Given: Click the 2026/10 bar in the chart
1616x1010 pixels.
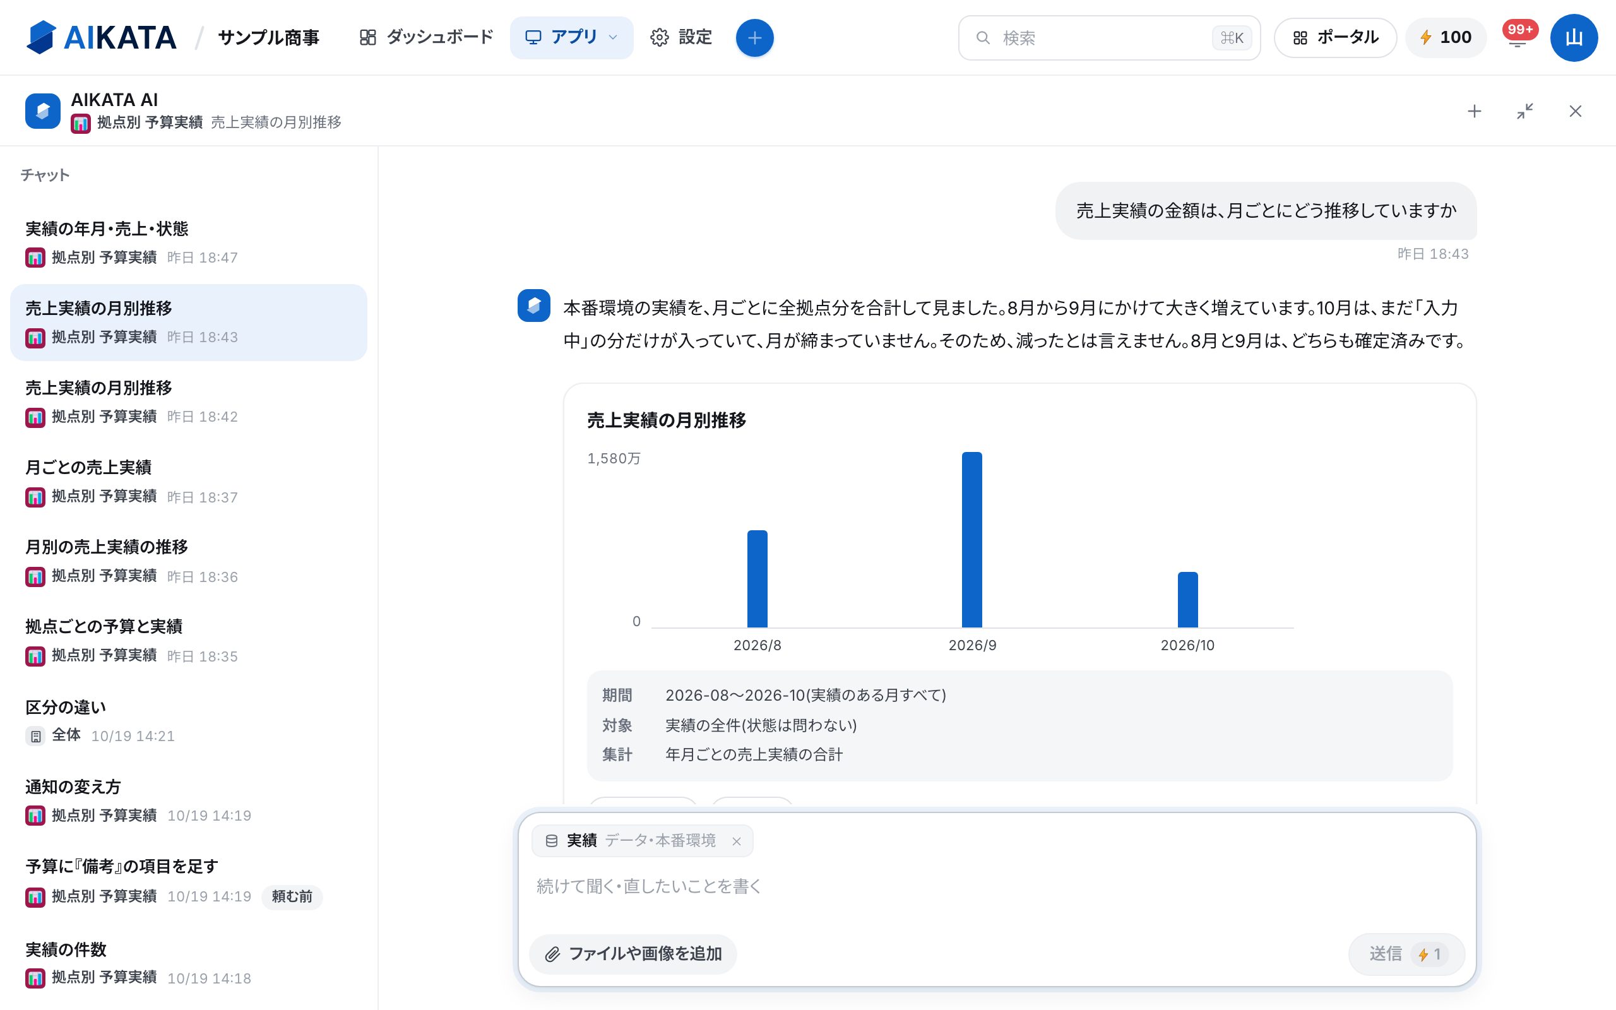Looking at the screenshot, I should pyautogui.click(x=1187, y=599).
